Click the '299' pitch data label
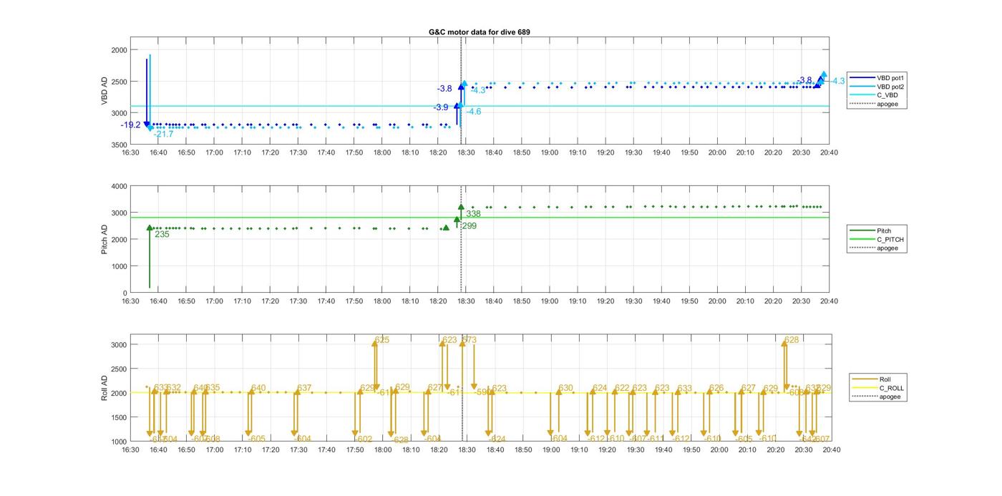Viewport: 1002px width, 496px height. point(469,226)
